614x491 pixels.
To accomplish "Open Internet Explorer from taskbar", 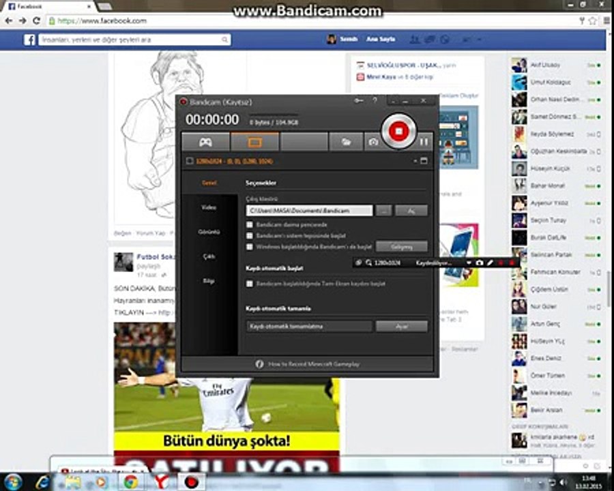I will (42, 482).
